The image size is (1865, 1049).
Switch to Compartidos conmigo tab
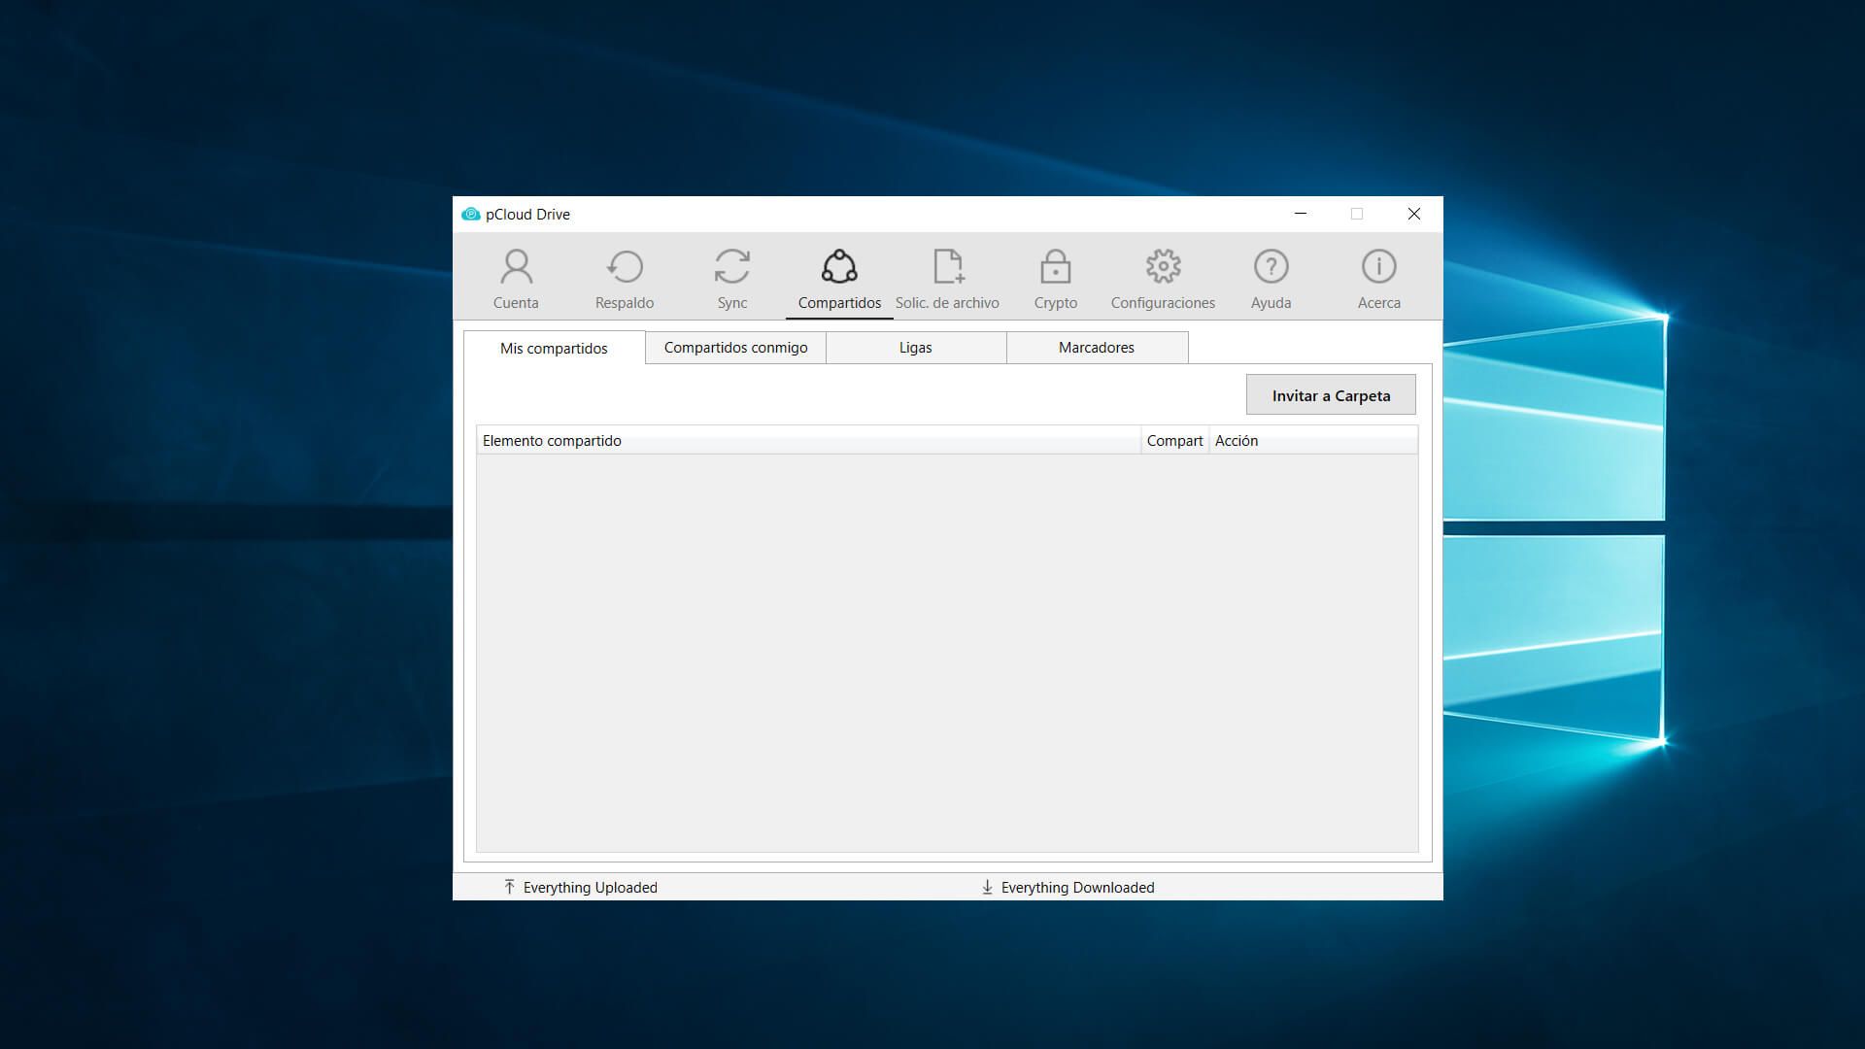tap(735, 348)
